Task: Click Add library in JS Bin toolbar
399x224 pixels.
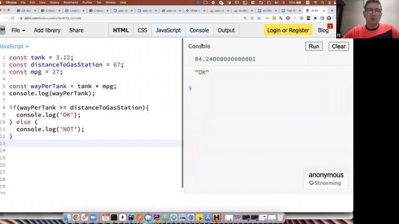Action: click(x=47, y=30)
